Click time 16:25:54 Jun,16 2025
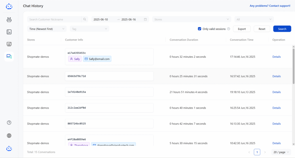Image resolution: width=295 pixels, height=158 pixels. coord(243,108)
